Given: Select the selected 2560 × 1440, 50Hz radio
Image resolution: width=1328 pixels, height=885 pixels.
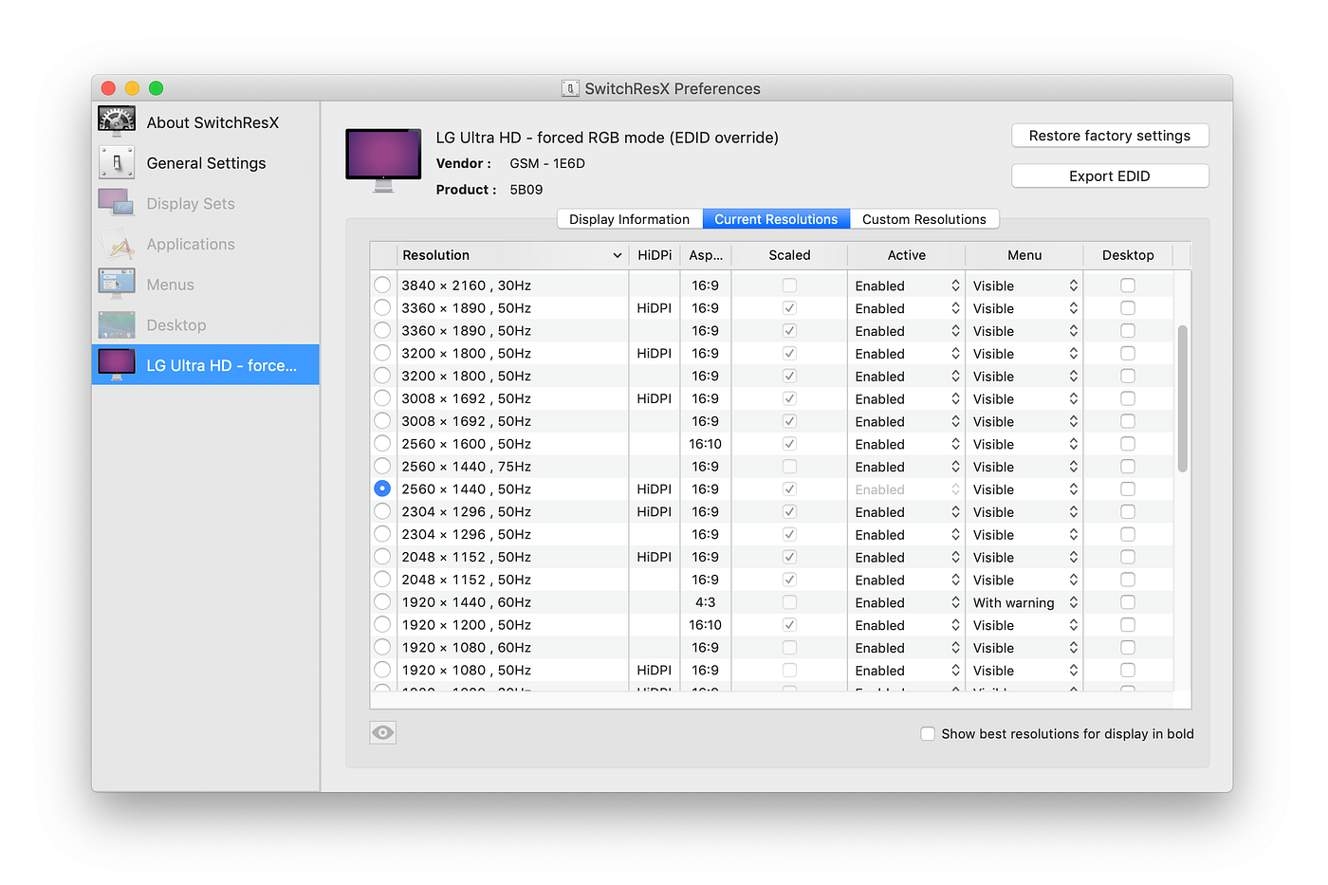Looking at the screenshot, I should (x=382, y=489).
